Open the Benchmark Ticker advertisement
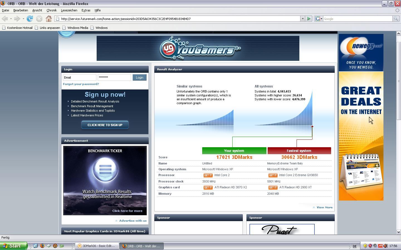The width and height of the screenshot is (401, 250). coord(105,181)
